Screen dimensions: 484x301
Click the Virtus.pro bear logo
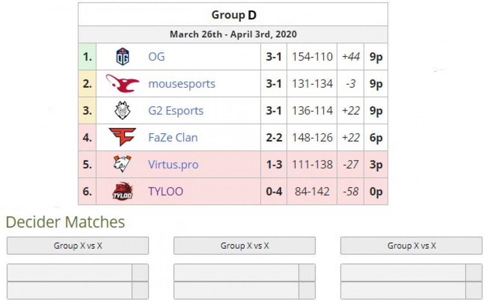122,164
